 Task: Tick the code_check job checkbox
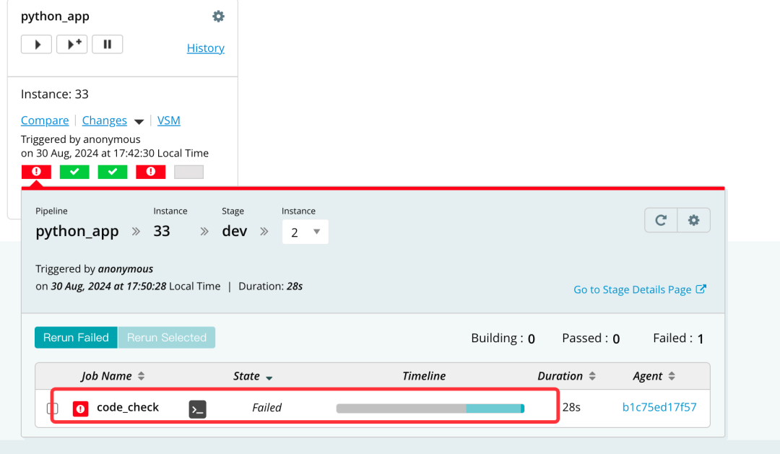(x=52, y=409)
